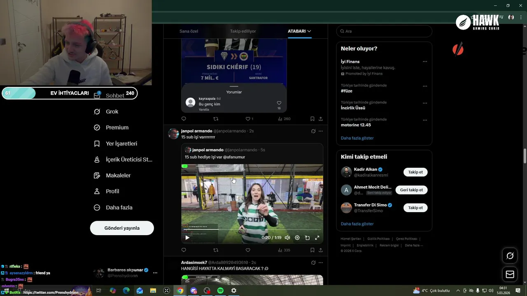Show more trends via Daha fazla göster

(357, 138)
